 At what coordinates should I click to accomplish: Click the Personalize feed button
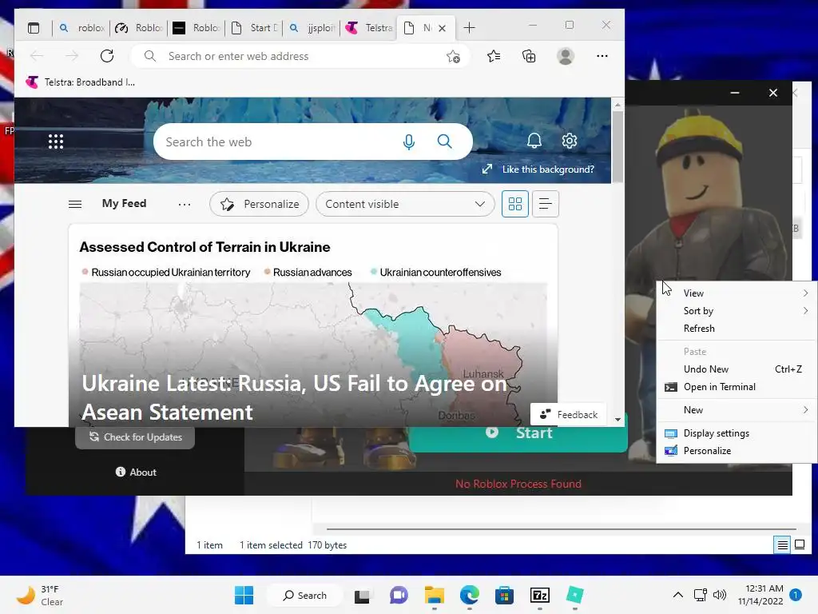260,204
